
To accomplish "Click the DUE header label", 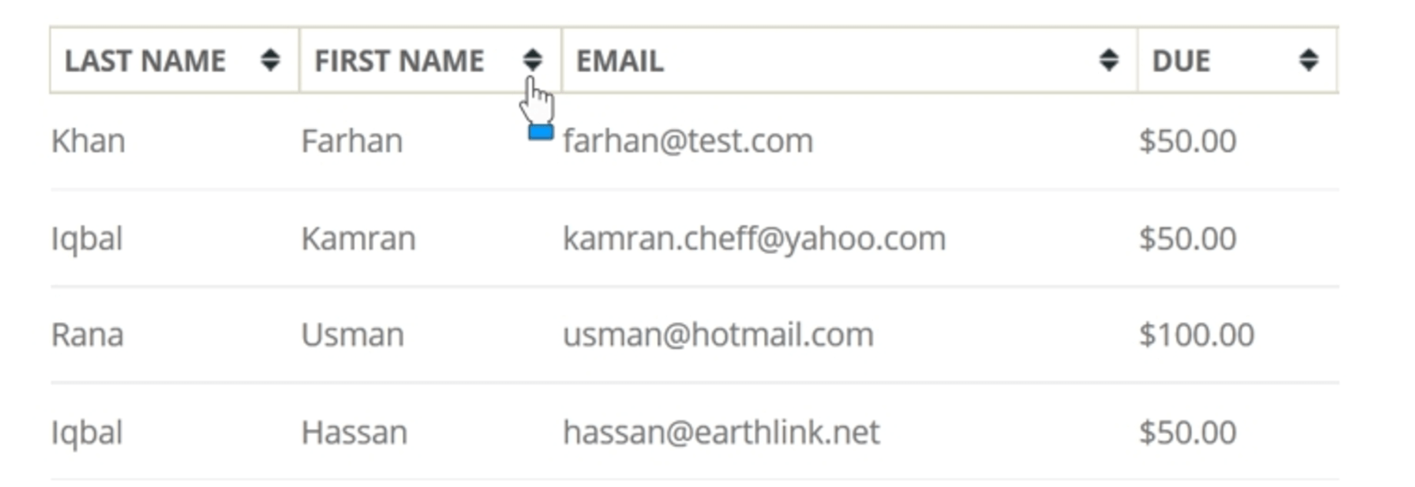I will click(1180, 61).
